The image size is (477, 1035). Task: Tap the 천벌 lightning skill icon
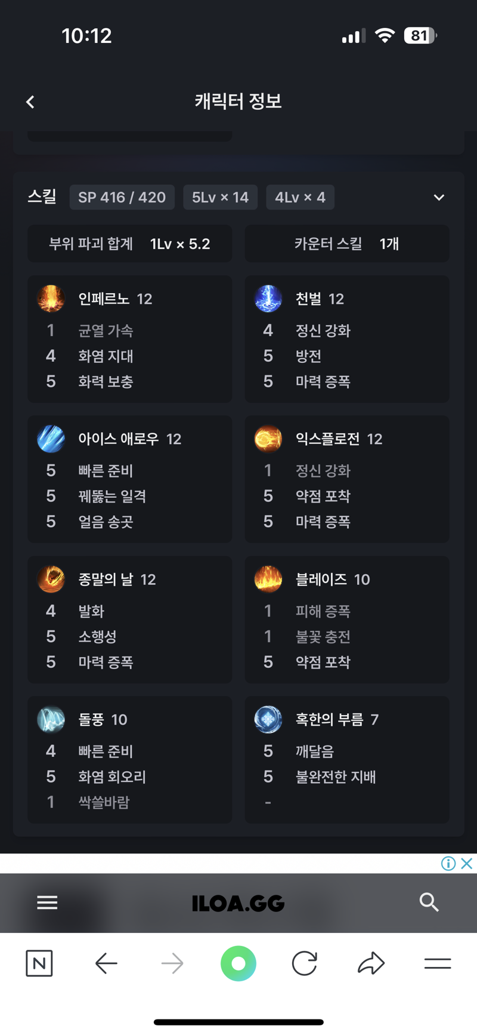(x=268, y=298)
